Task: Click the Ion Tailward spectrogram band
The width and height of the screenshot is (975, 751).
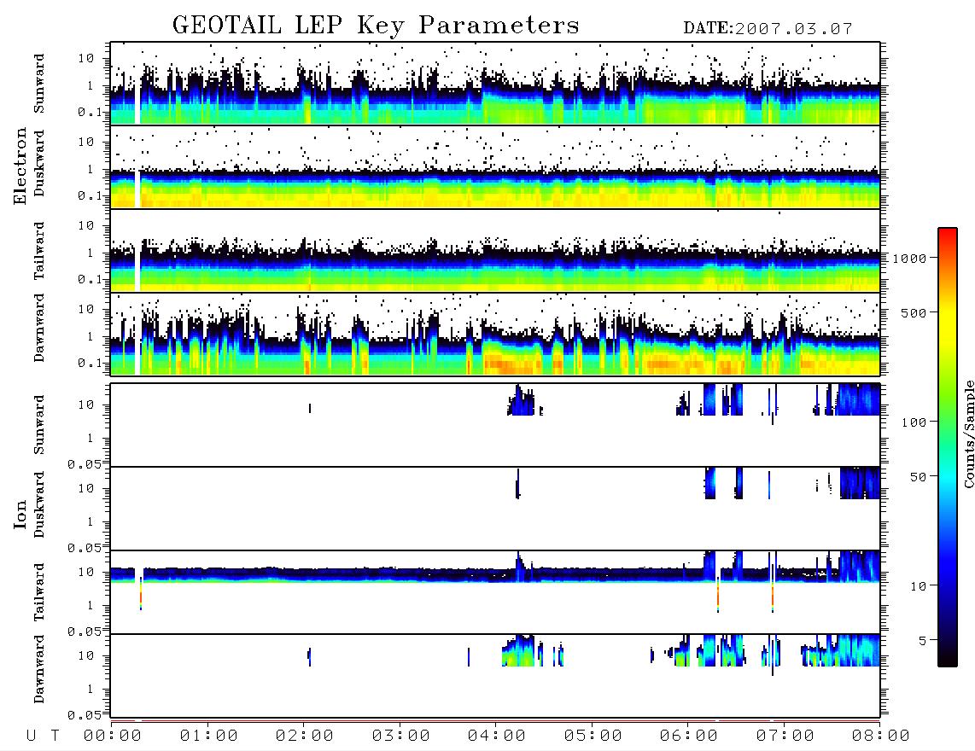Action: pyautogui.click(x=495, y=574)
